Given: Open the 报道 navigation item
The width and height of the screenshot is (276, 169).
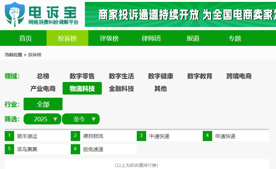Looking at the screenshot, I should (x=193, y=38).
